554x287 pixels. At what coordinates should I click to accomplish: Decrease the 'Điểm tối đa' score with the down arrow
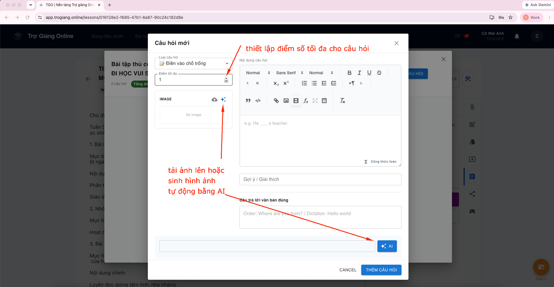226,81
